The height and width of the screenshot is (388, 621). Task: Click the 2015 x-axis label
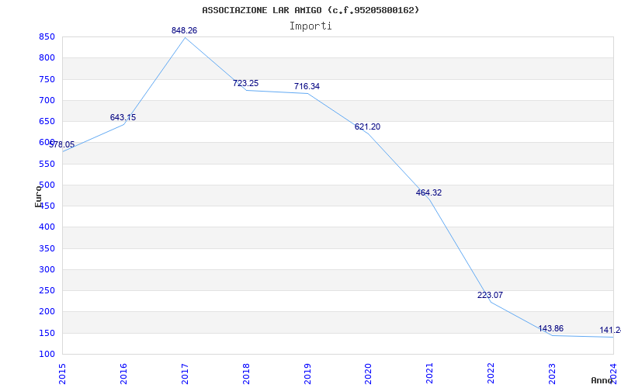(x=62, y=373)
